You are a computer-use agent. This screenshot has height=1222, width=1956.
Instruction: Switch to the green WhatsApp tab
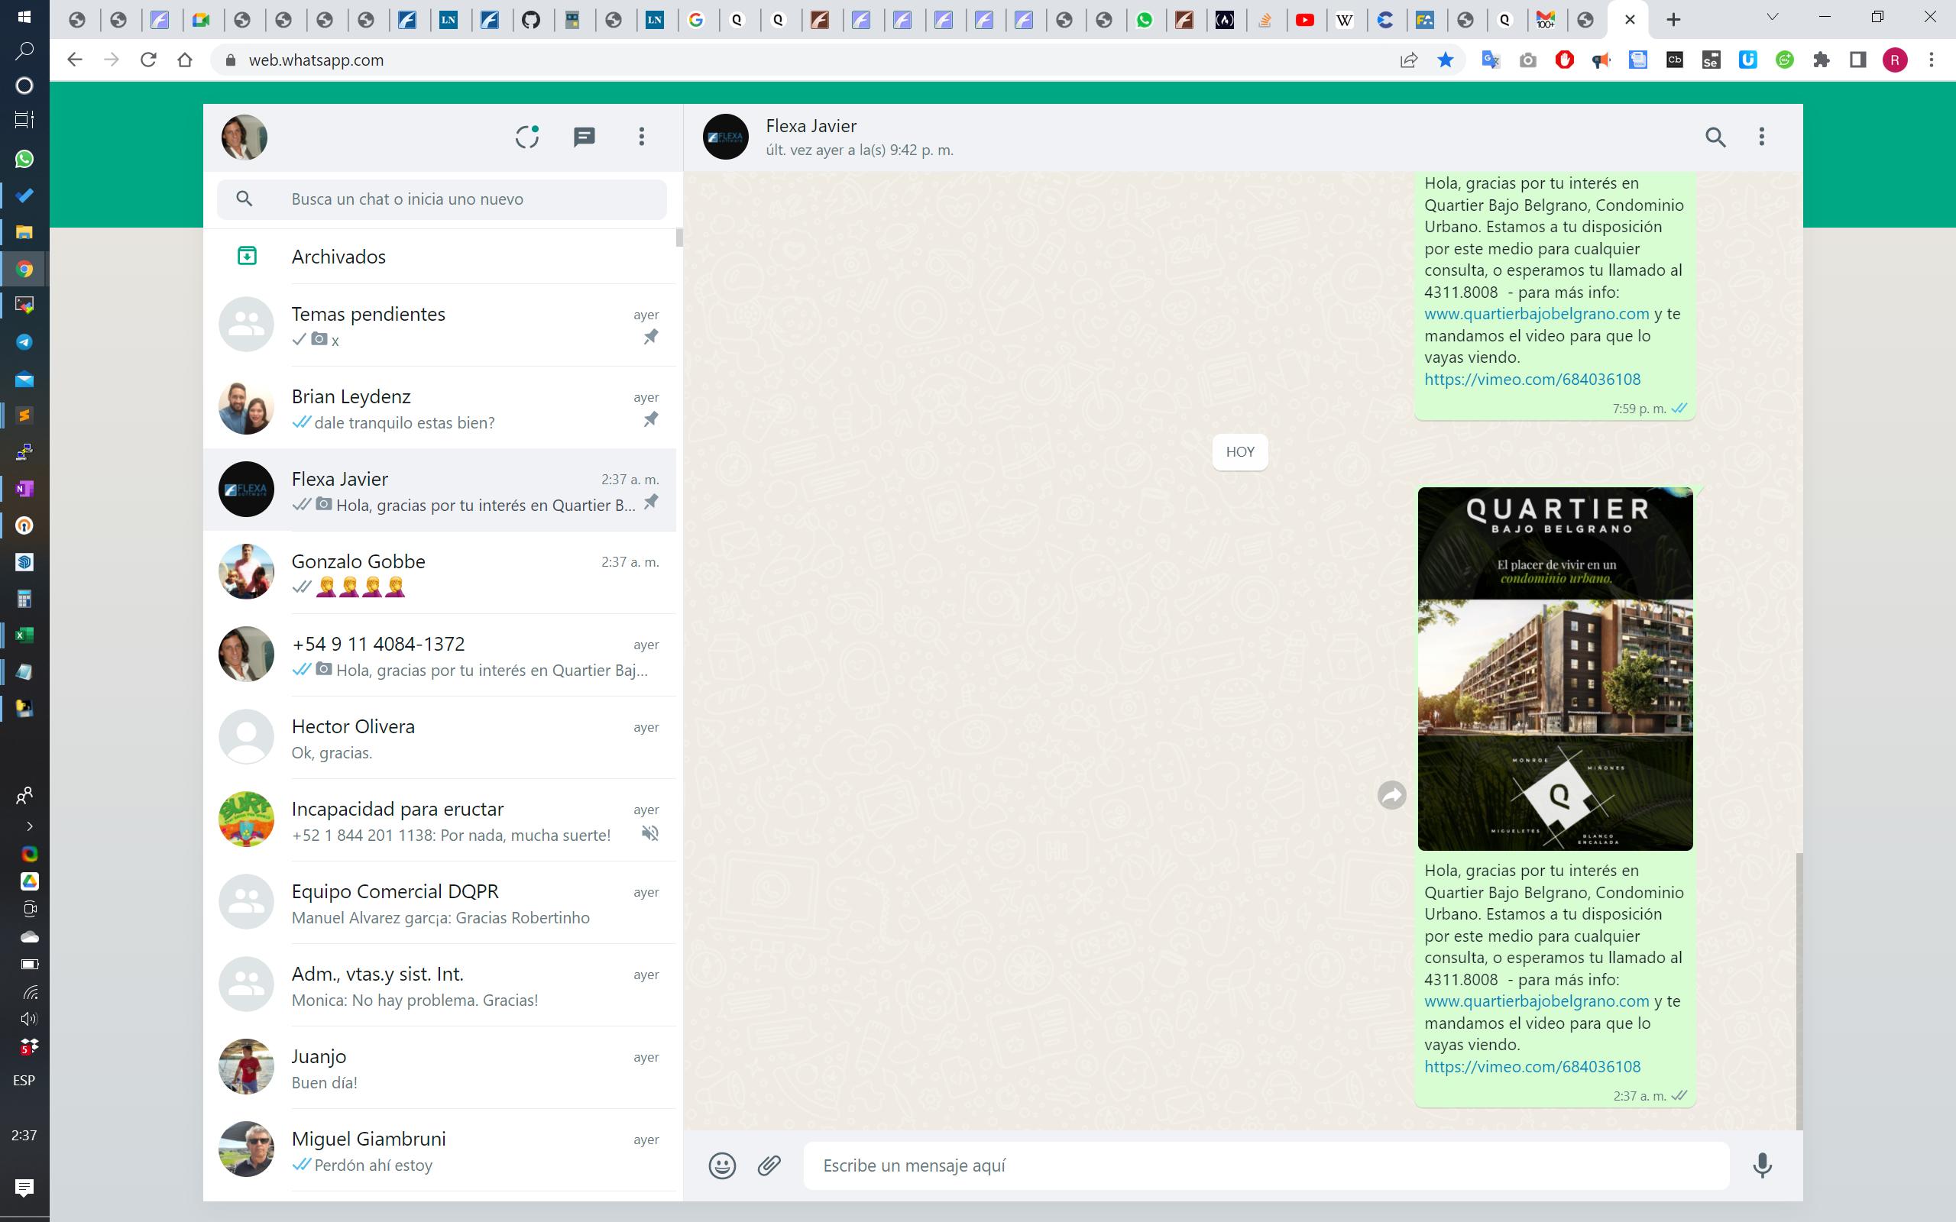1145,20
